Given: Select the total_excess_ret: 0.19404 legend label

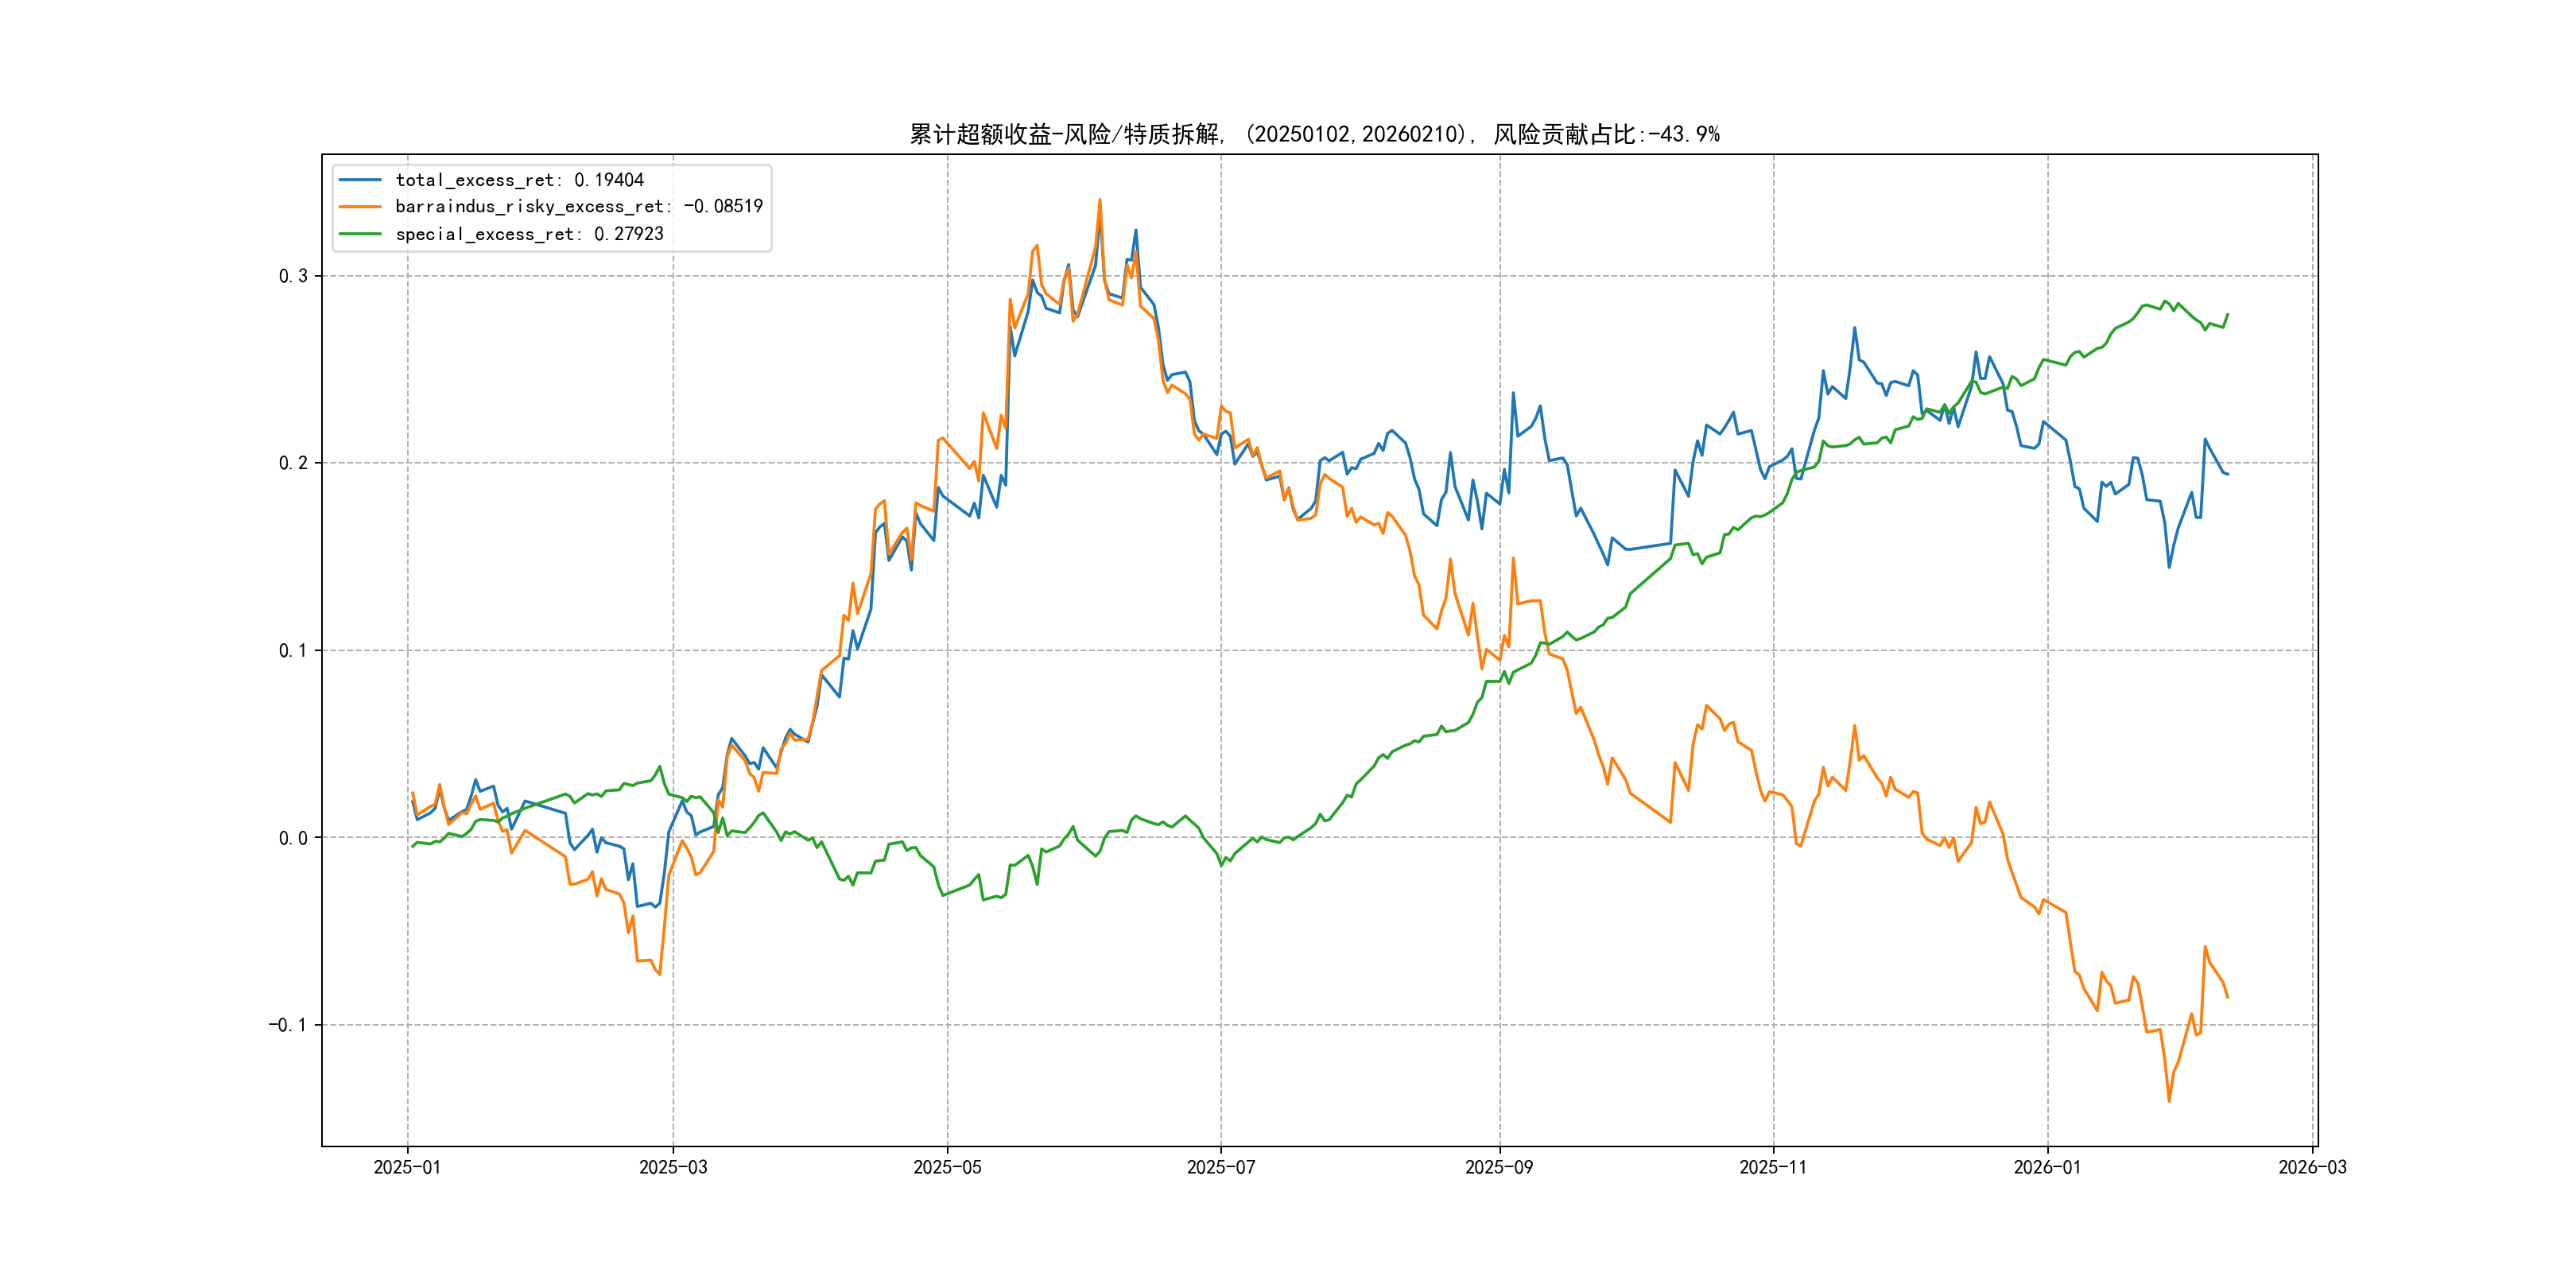Looking at the screenshot, I should point(519,180).
